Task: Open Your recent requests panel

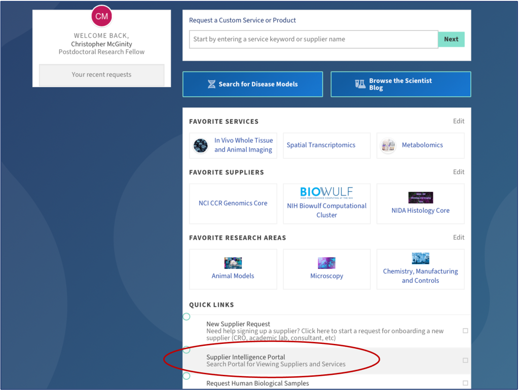Action: [101, 75]
